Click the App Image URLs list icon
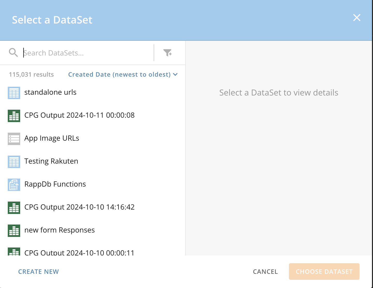Viewport: 373px width, 288px height. coord(14,139)
